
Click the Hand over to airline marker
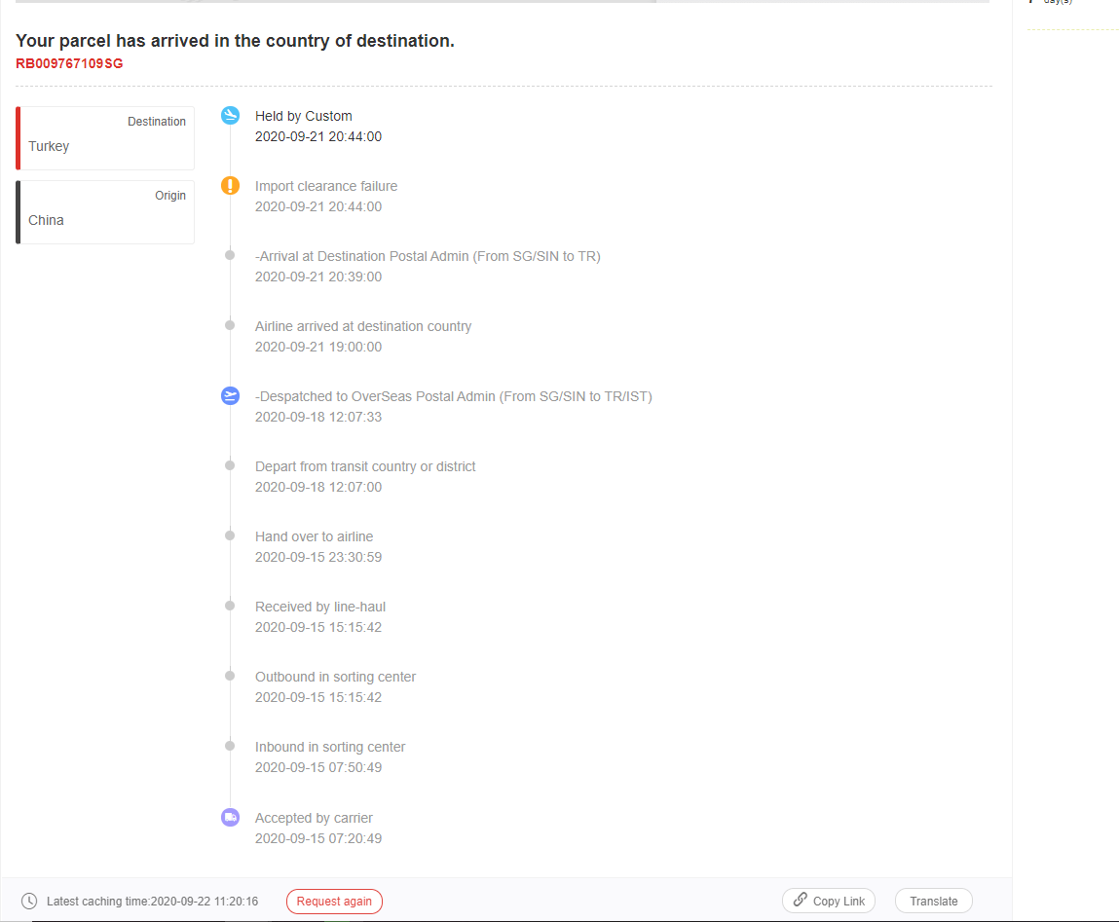coord(230,535)
